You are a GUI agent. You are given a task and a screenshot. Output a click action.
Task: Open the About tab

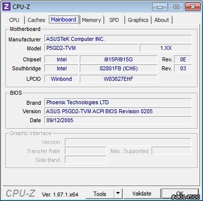point(162,20)
